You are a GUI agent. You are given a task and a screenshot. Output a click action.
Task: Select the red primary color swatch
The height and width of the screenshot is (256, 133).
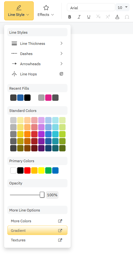[27, 170]
